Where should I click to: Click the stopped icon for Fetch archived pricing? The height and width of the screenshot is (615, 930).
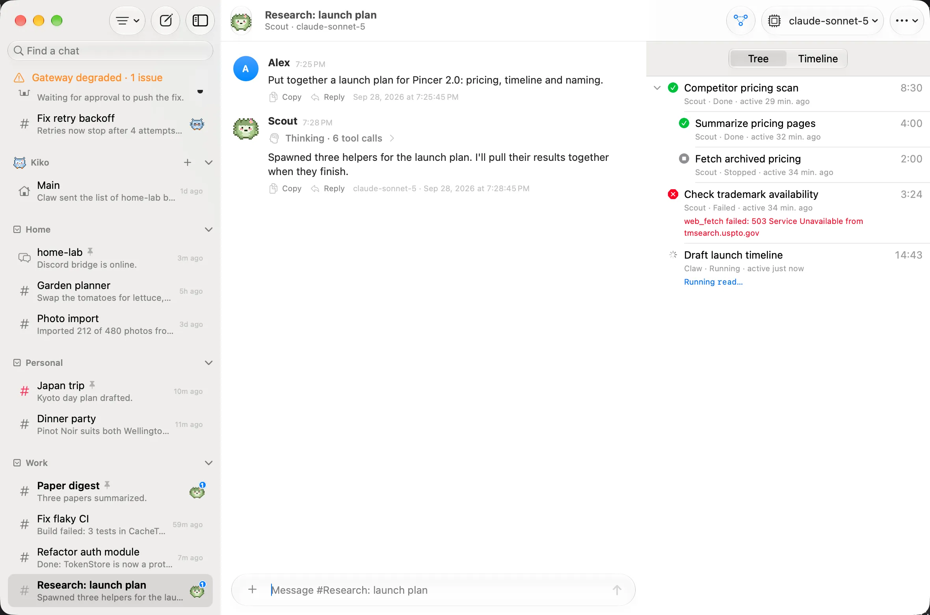click(x=684, y=158)
